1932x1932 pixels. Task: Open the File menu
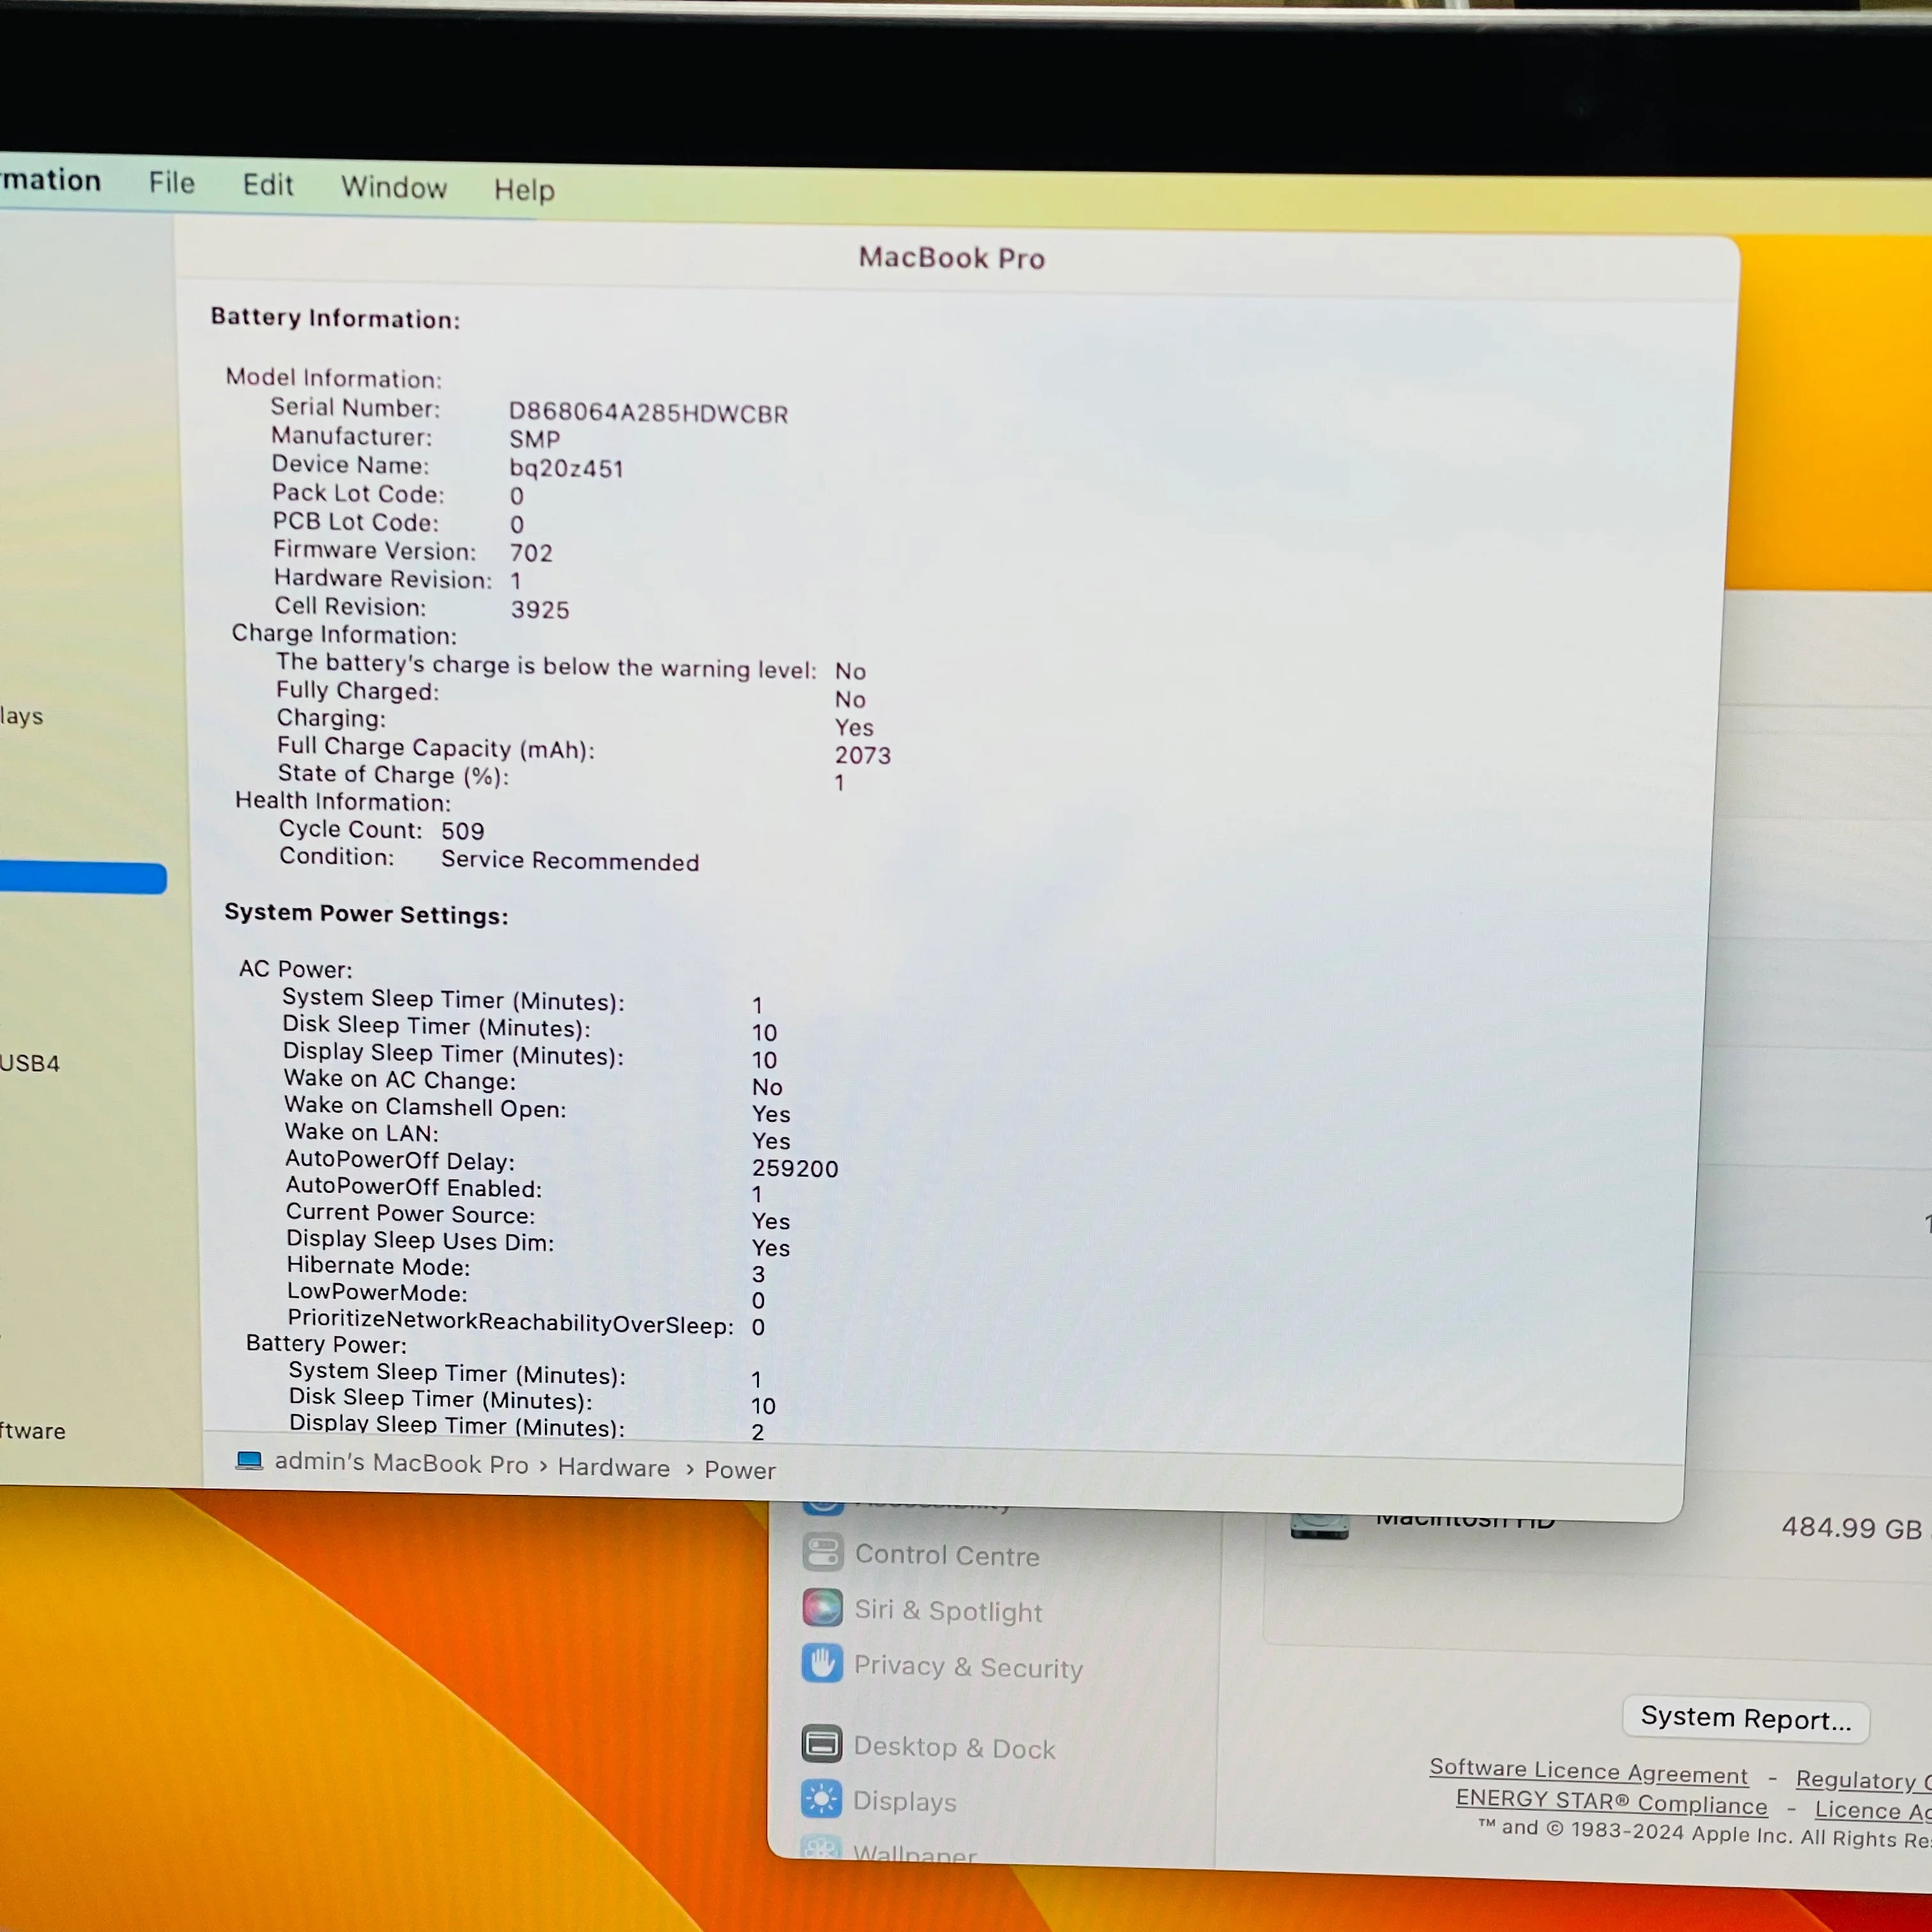click(x=172, y=183)
